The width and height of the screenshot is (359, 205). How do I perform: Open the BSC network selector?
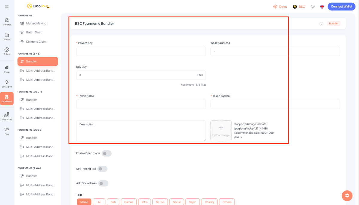pyautogui.click(x=299, y=7)
